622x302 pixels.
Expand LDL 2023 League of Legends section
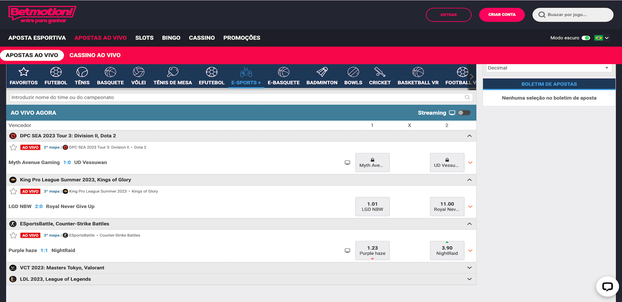point(469,279)
